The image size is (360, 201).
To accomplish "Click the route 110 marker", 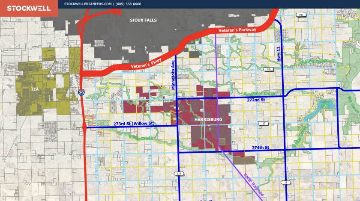I will tap(263, 123).
